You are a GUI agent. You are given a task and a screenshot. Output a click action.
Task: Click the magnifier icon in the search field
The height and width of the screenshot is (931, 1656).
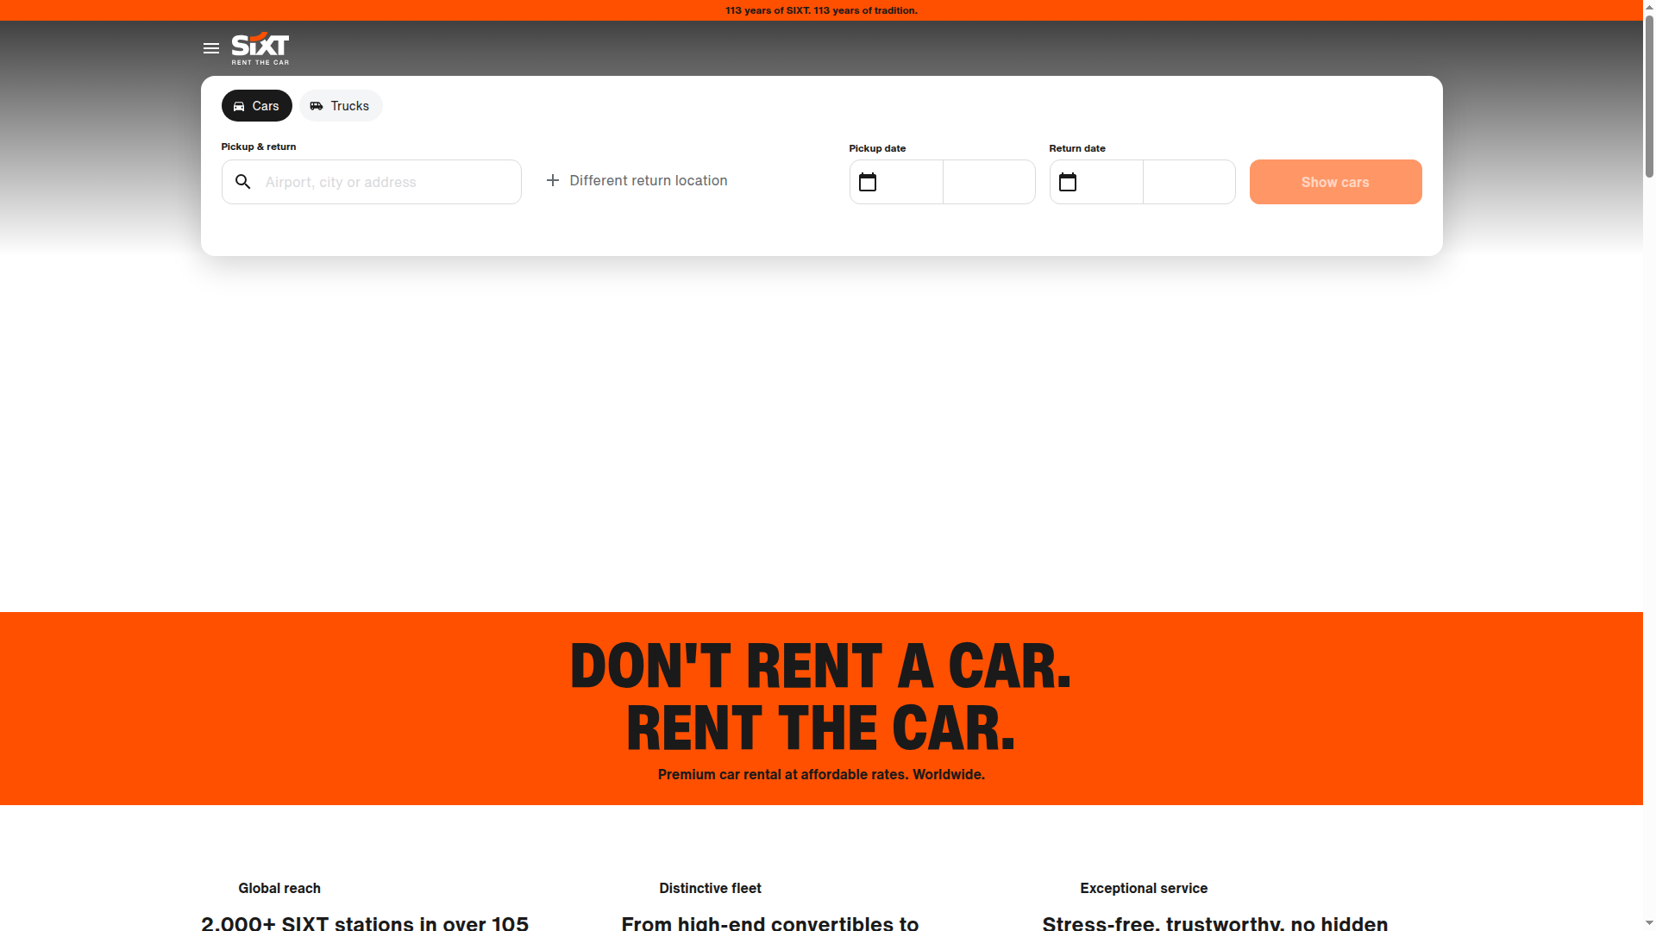tap(242, 182)
